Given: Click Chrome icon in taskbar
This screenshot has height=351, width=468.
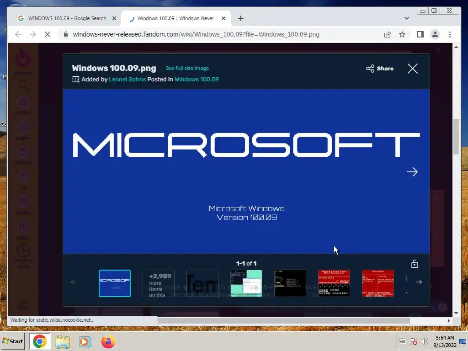Looking at the screenshot, I should 40,341.
